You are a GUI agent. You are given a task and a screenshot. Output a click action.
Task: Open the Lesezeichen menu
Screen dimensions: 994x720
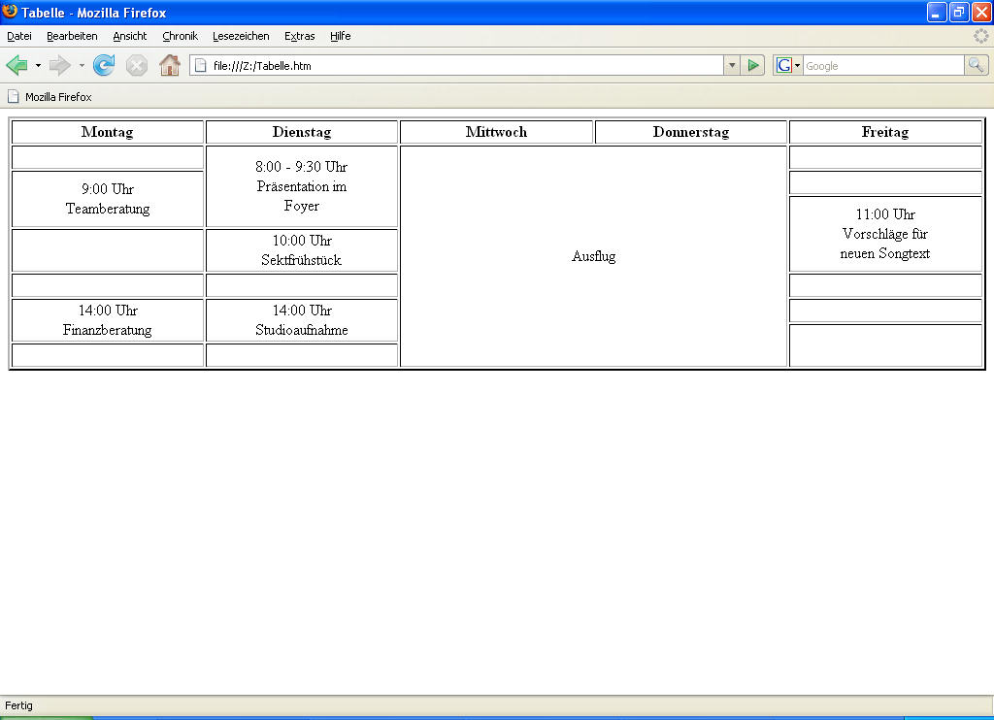coord(241,36)
